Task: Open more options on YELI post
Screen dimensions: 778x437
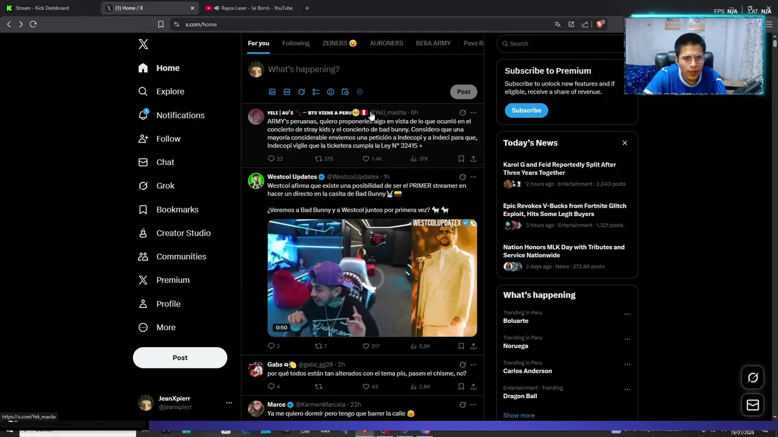Action: 473,113
